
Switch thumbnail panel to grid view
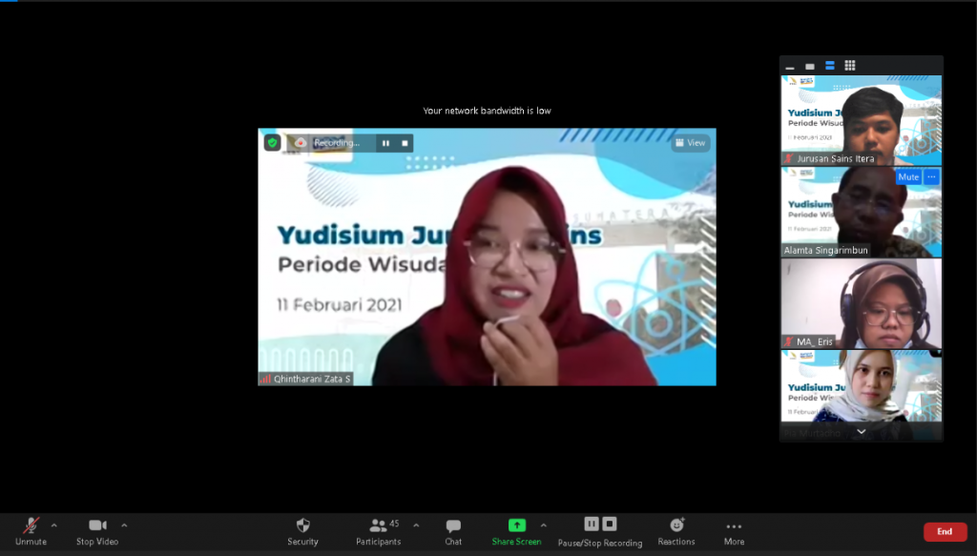(x=850, y=66)
